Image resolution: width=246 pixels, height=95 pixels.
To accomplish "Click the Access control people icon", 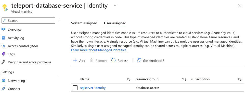I will point(4,46).
